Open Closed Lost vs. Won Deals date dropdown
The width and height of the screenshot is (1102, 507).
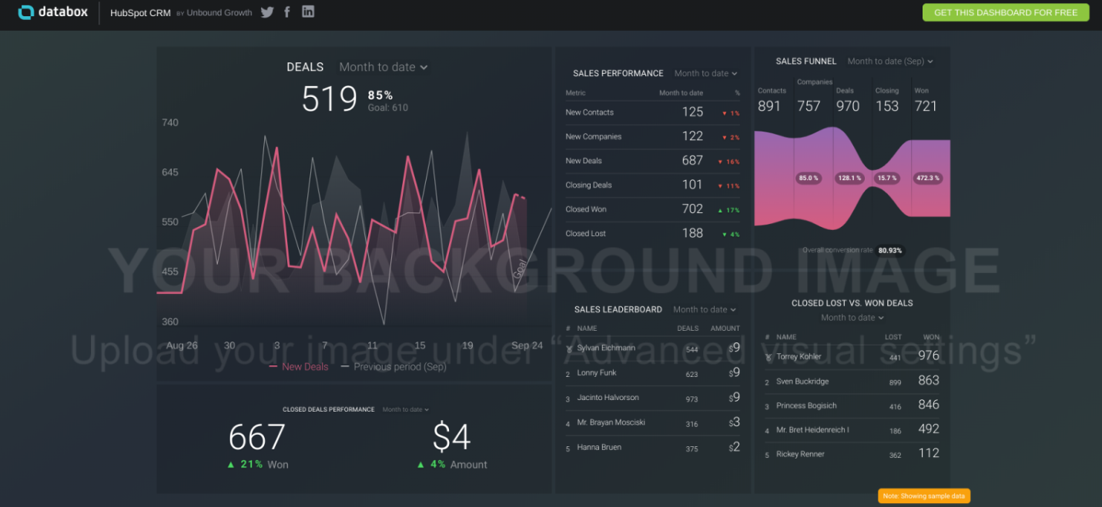click(x=852, y=318)
